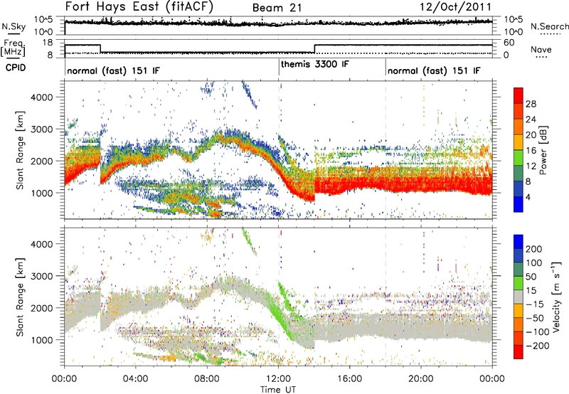Select the bottom red segment of velocity colorbar
The width and height of the screenshot is (569, 394).
[519, 352]
